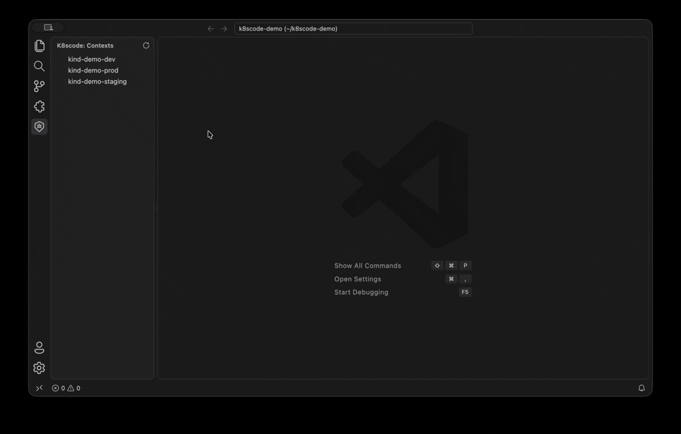Click the Show All Commands text
Viewport: 681px width, 434px height.
coord(367,266)
